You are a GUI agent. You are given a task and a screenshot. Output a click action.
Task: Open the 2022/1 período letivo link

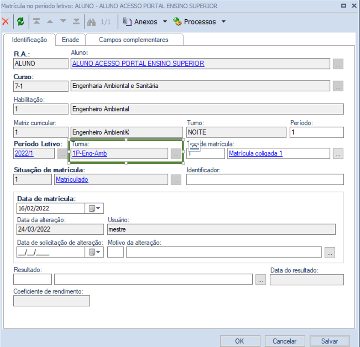(24, 153)
